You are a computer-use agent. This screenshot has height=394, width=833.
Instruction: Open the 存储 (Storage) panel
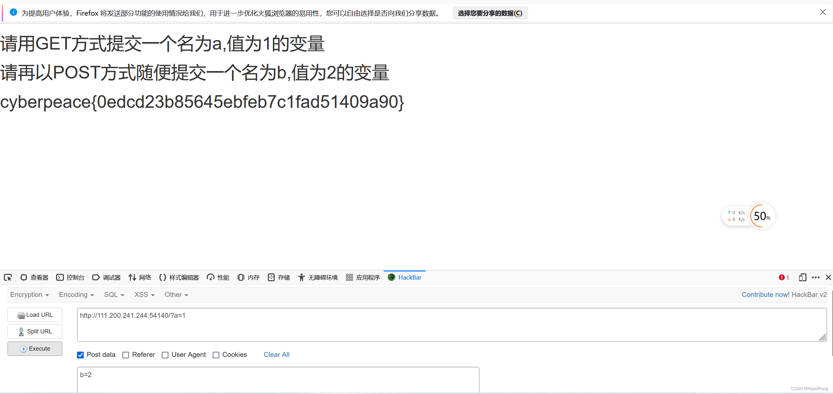278,277
